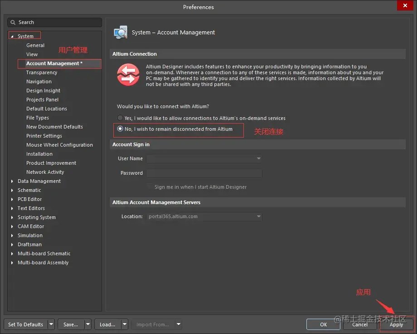Open the Network Activity page
Viewport: 417px width, 334px height.
(45, 172)
